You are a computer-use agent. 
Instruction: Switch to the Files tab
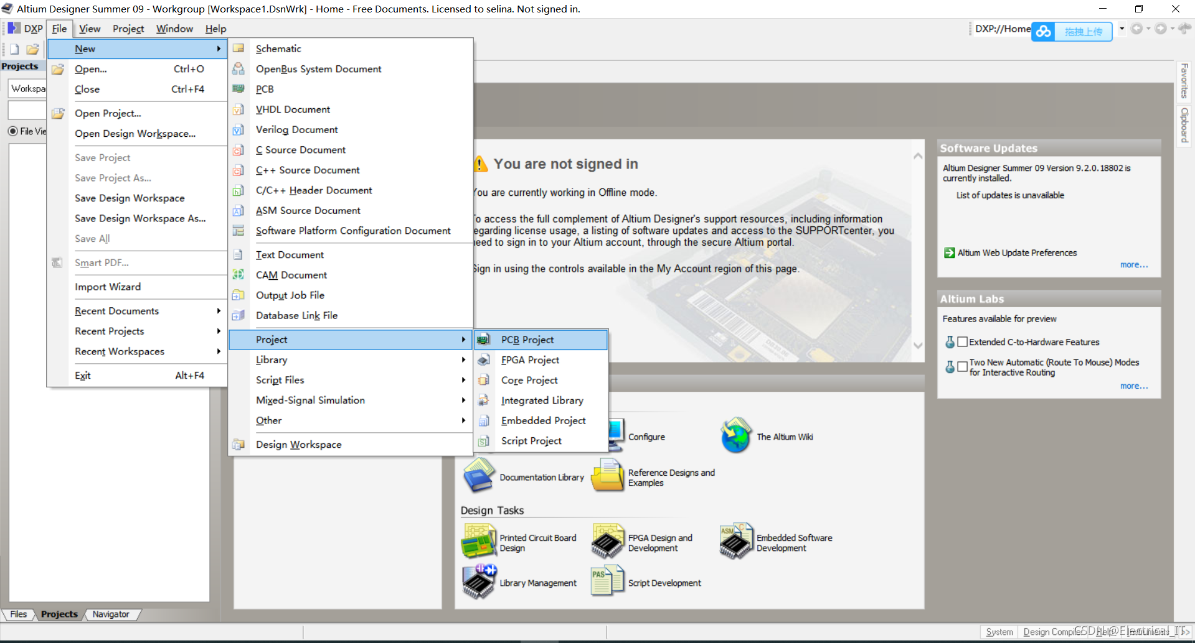point(19,614)
